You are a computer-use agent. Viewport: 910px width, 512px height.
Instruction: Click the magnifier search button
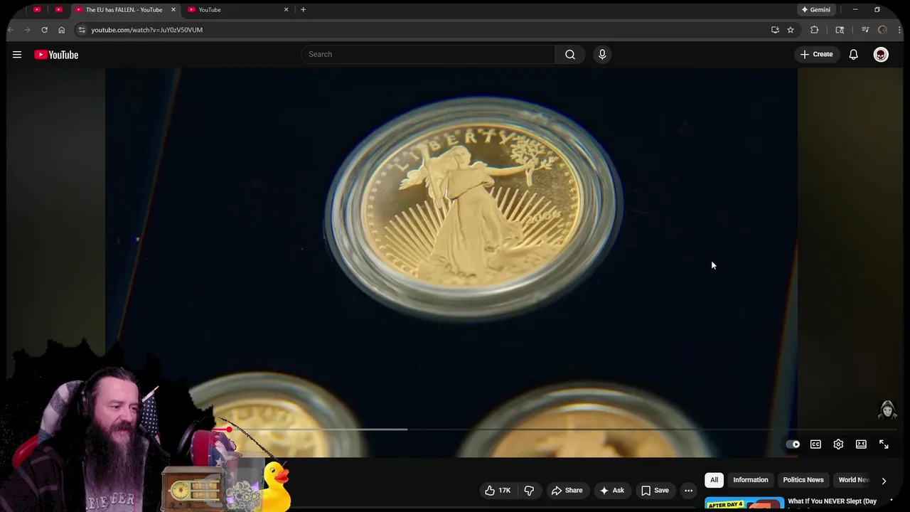(x=570, y=54)
